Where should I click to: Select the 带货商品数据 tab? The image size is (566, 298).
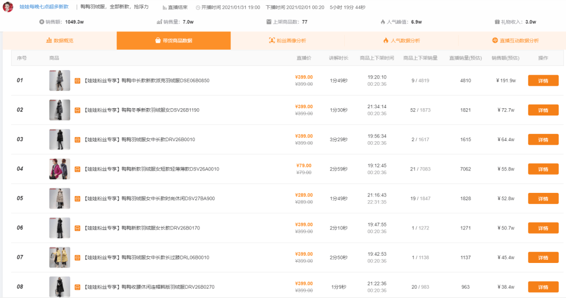[x=173, y=40]
